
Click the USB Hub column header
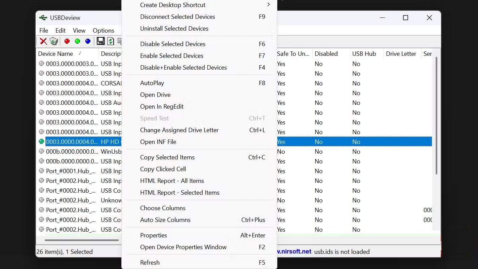coord(367,54)
